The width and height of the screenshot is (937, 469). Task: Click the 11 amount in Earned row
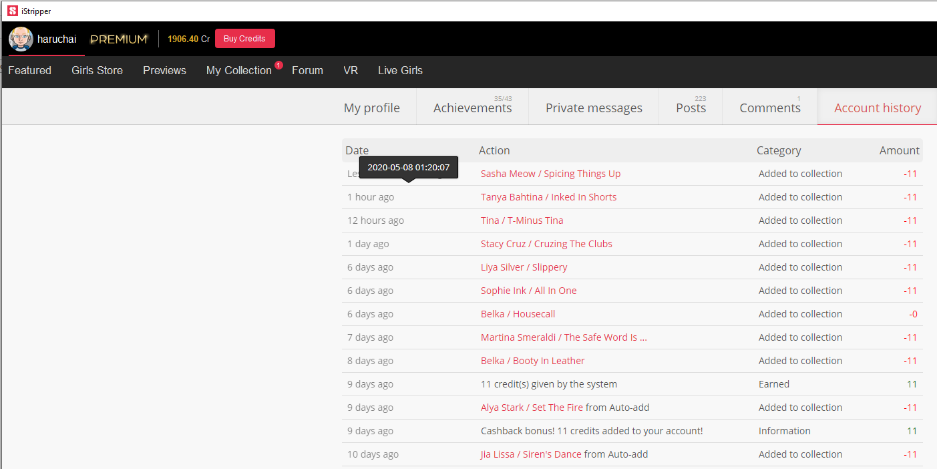tap(912, 384)
